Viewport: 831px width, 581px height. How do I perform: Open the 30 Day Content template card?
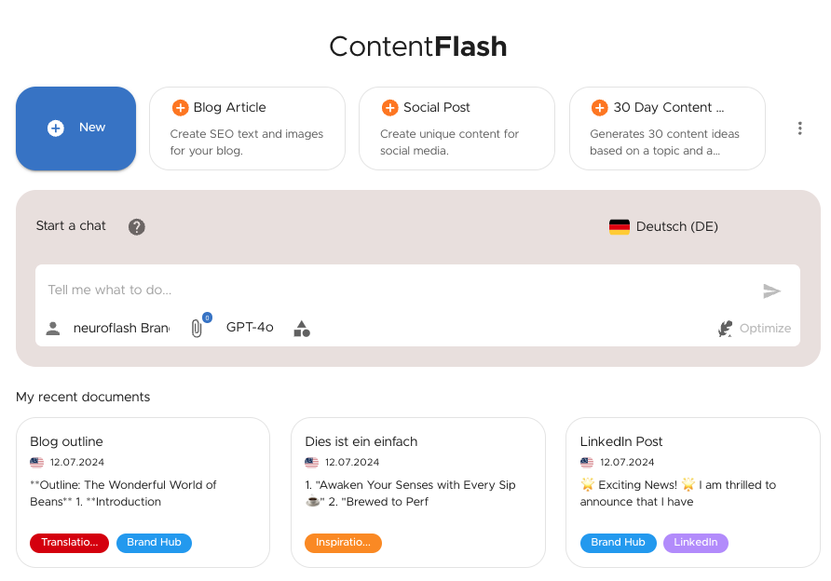point(667,128)
